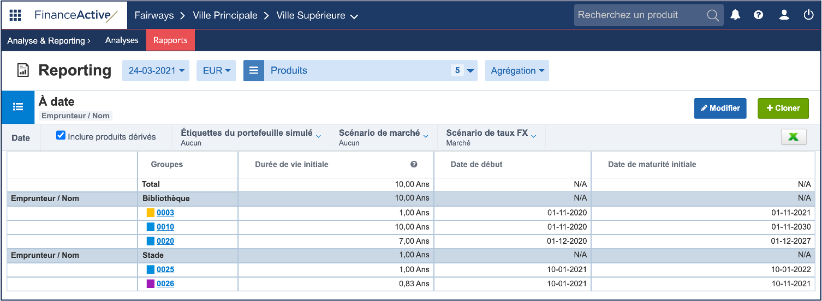Switch to the Rapports tab

tap(170, 40)
